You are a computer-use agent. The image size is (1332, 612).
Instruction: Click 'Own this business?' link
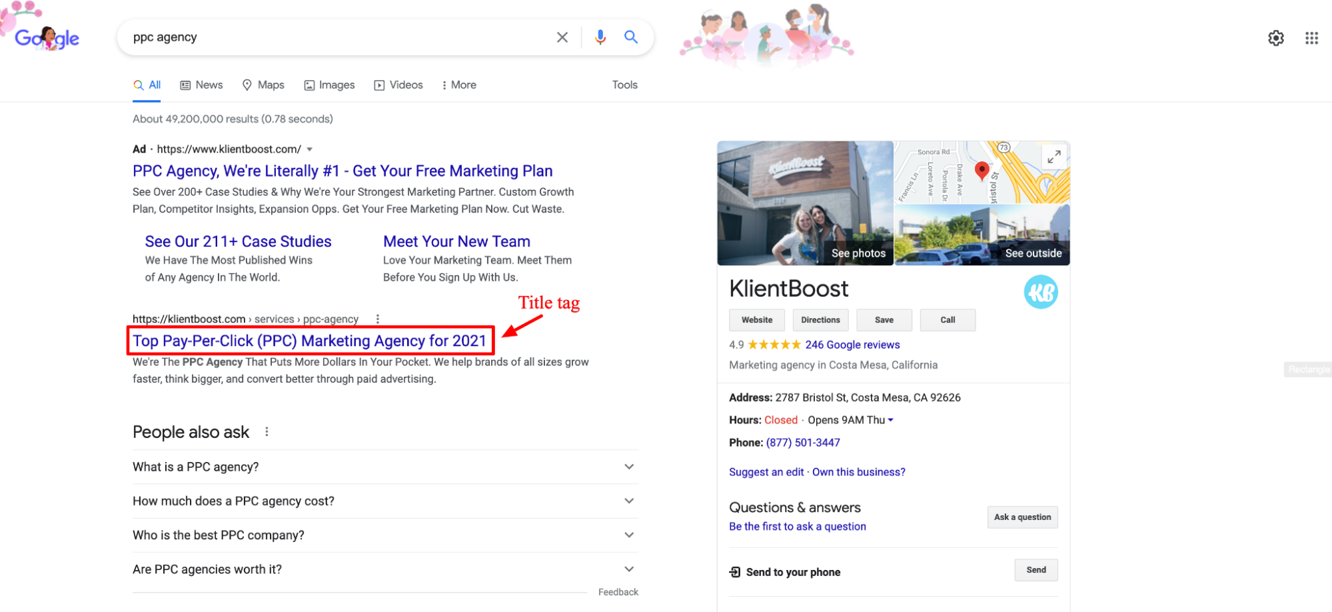pos(858,472)
